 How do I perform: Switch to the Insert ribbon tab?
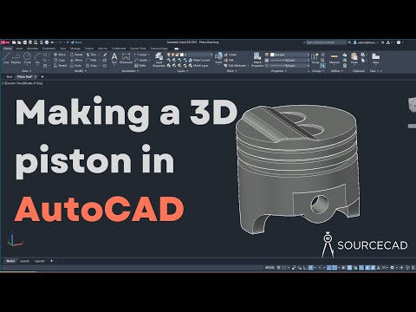point(19,49)
